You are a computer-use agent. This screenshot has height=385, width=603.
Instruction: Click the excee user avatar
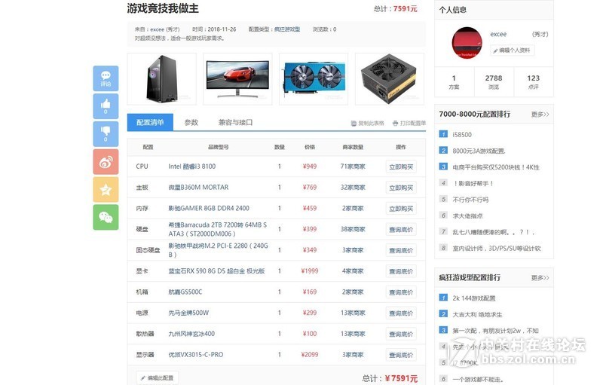coord(467,42)
